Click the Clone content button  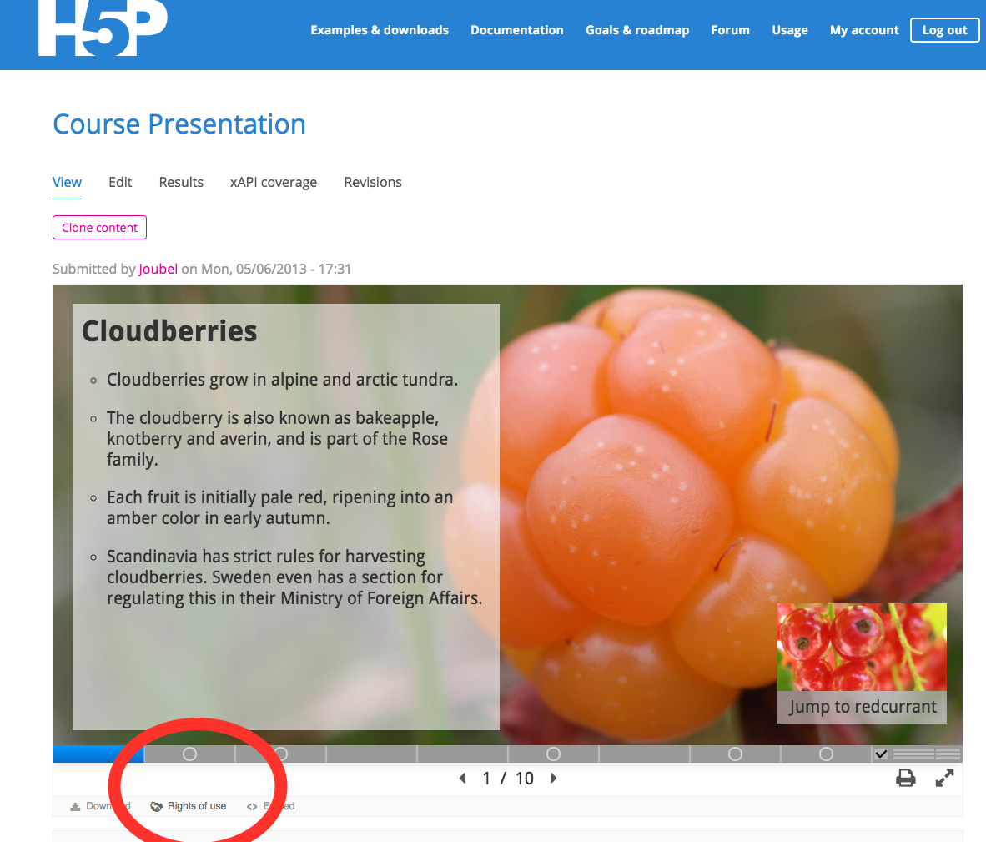[x=99, y=228]
